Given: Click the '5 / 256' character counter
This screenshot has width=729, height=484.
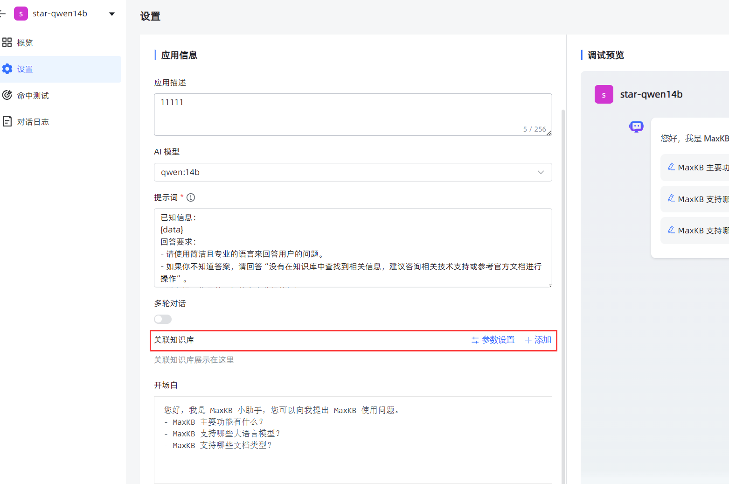Looking at the screenshot, I should [x=535, y=129].
